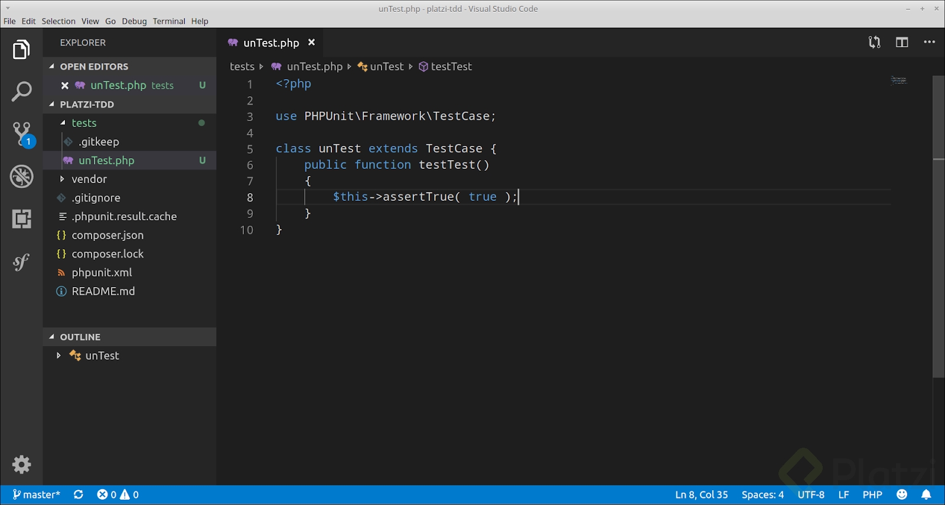Expand the vendor folder
The height and width of the screenshot is (505, 945).
[62, 179]
